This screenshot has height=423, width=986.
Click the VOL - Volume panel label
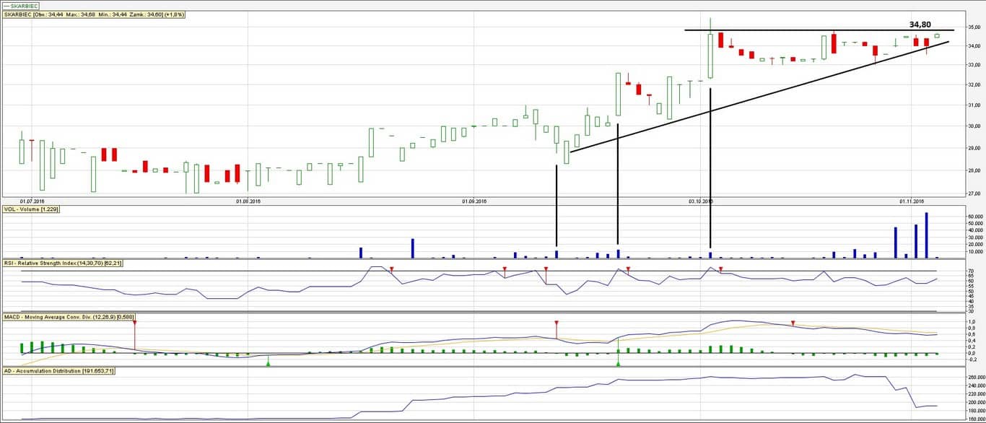click(x=31, y=209)
